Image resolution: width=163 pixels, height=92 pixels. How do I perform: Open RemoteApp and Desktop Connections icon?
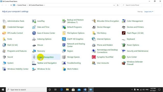pyautogui.click(x=94, y=51)
